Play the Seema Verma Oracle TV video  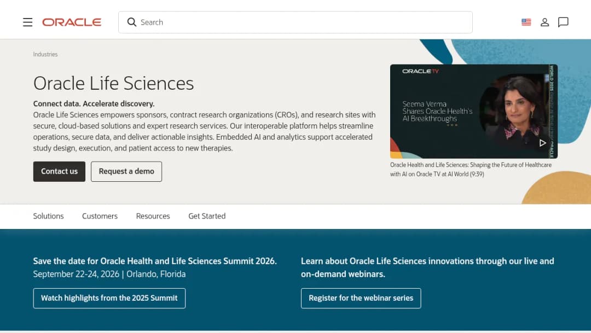[542, 143]
